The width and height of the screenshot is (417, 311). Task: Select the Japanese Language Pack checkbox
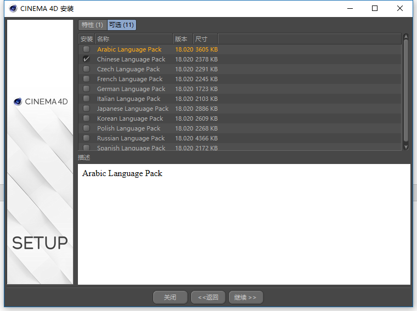(x=87, y=109)
